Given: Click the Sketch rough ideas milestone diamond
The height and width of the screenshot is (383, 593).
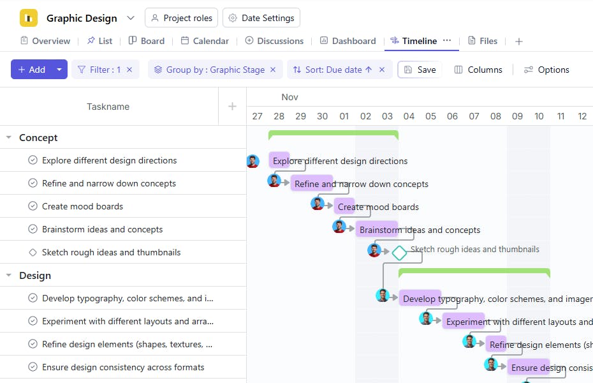Looking at the screenshot, I should click(399, 253).
